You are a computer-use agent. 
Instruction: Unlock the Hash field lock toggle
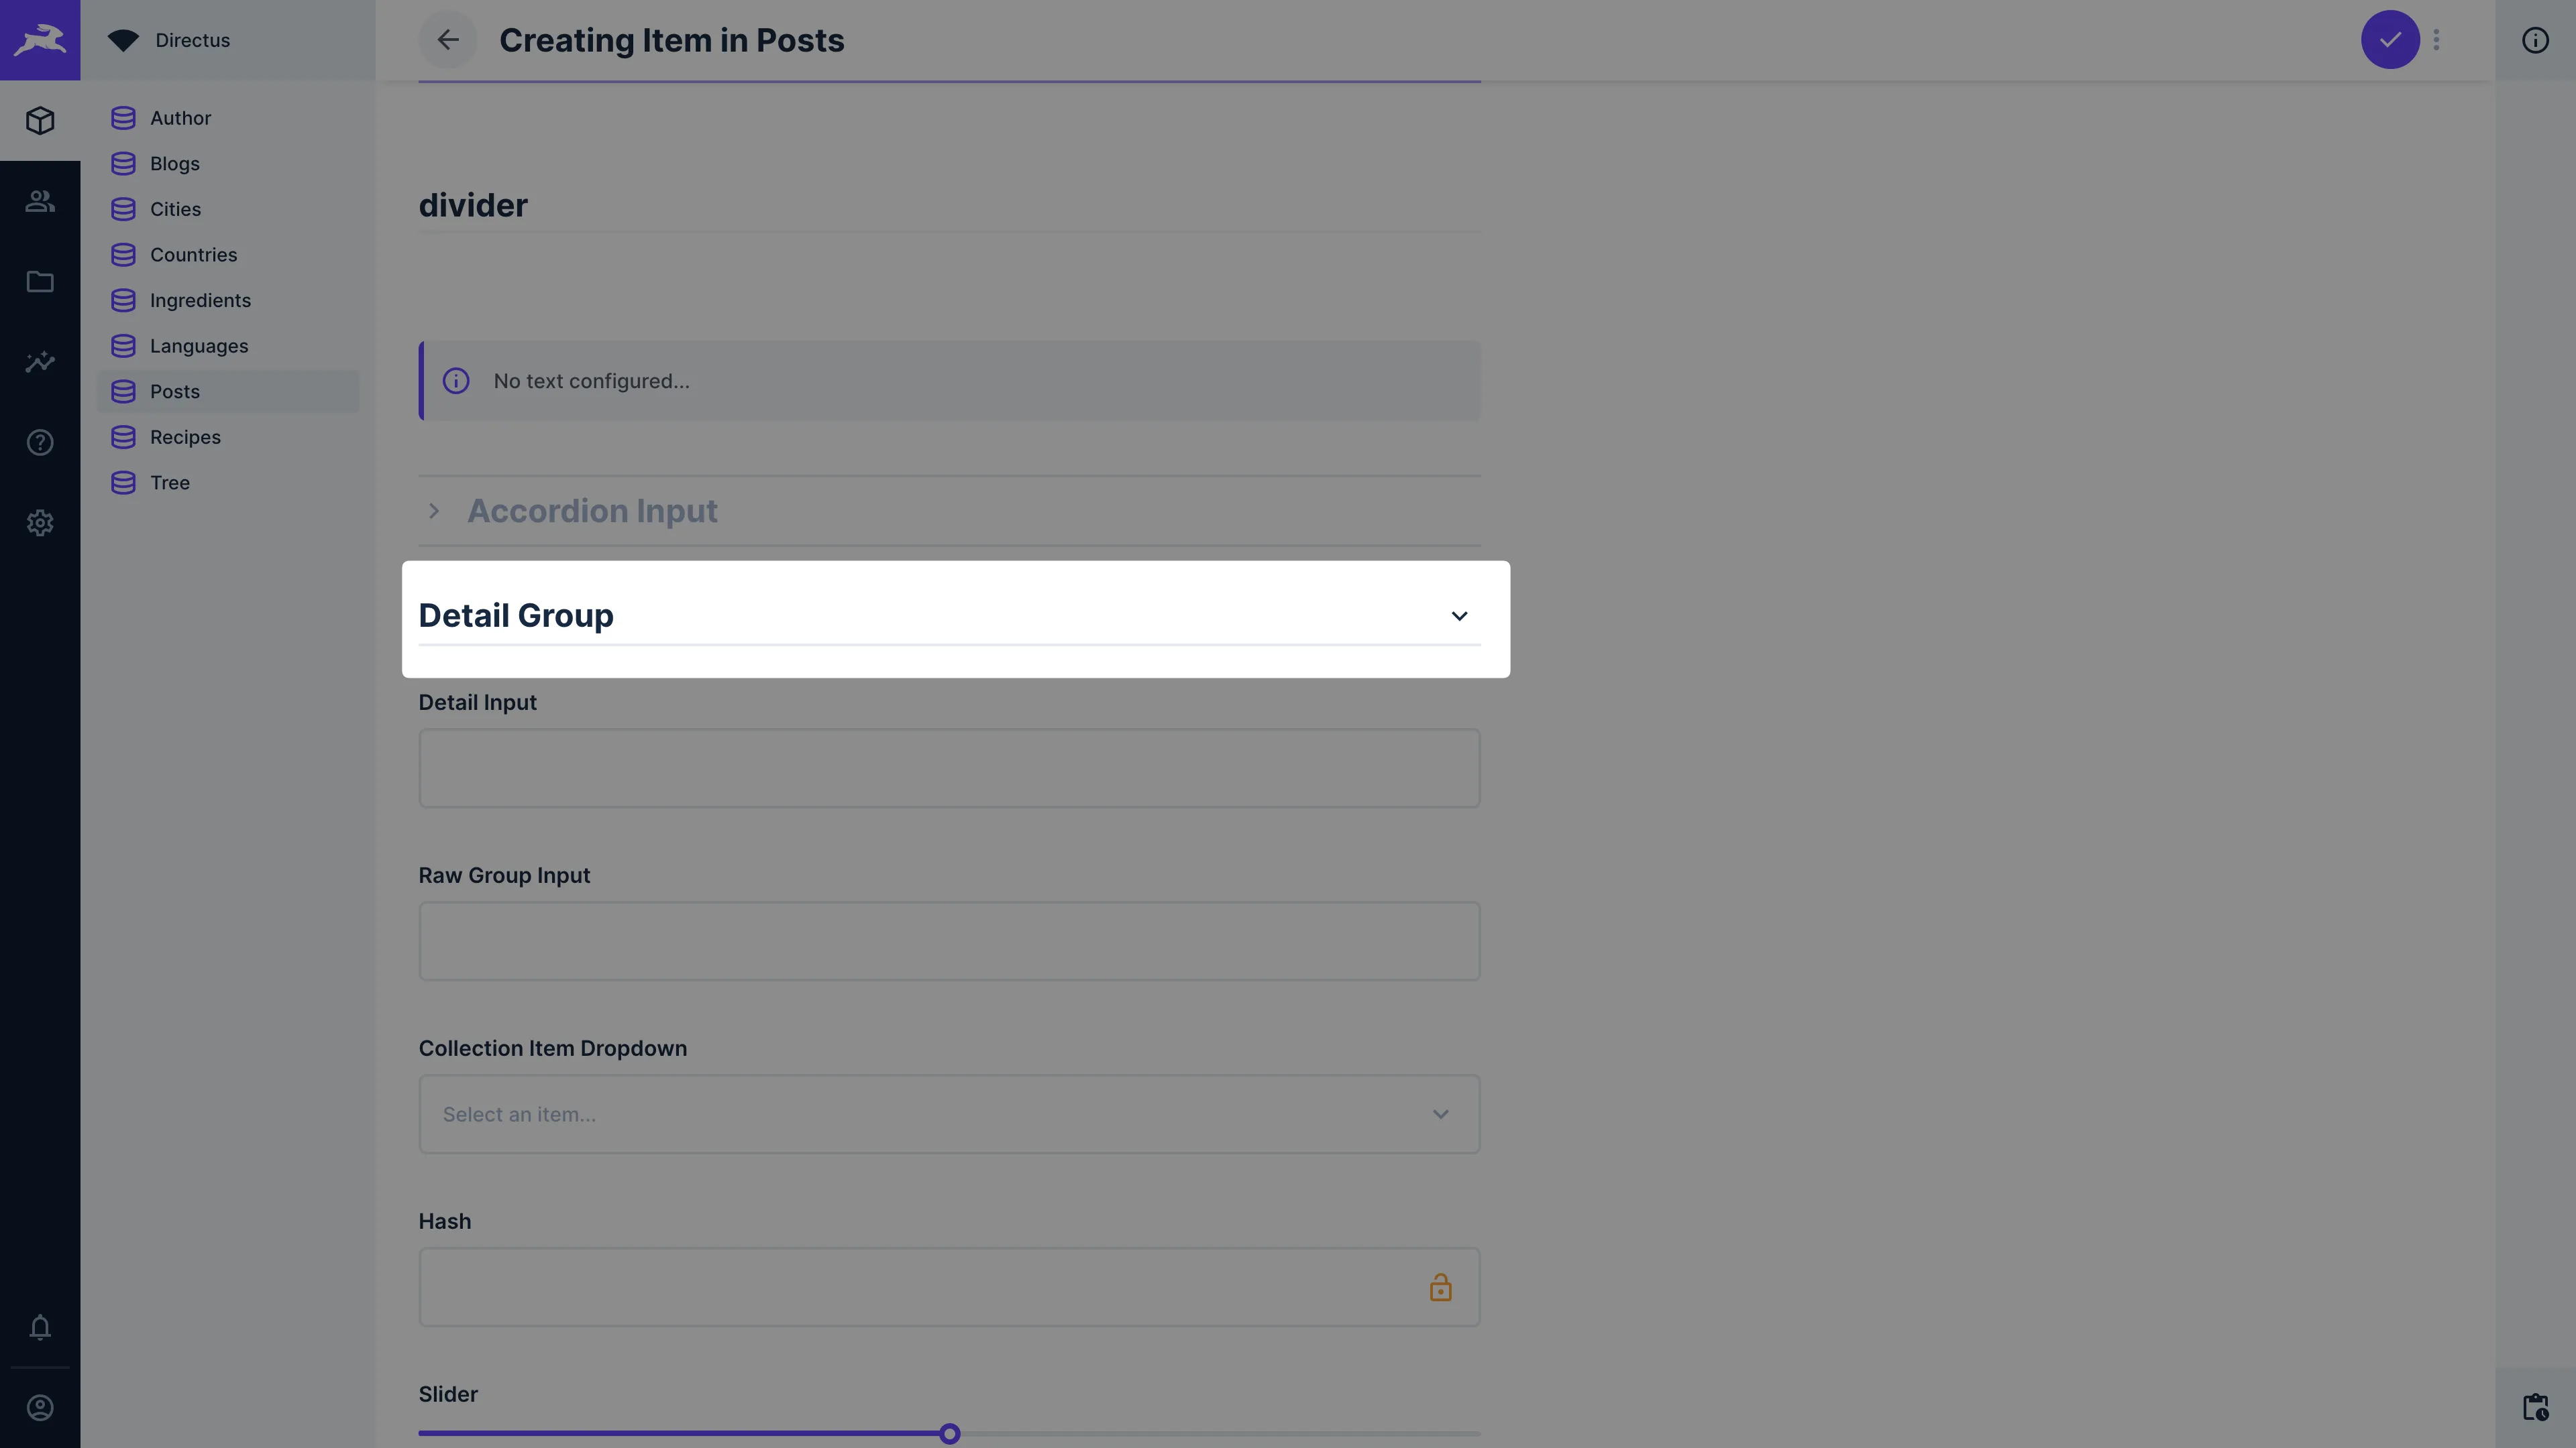coord(1440,1287)
